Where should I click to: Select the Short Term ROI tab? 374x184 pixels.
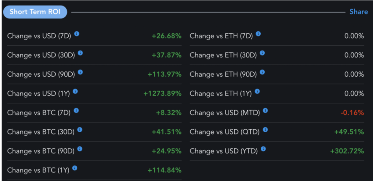point(35,12)
